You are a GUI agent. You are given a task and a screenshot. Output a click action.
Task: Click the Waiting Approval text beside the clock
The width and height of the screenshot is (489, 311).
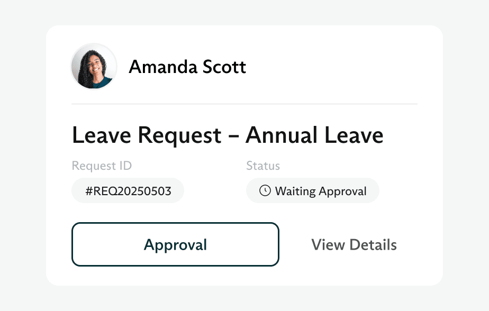(x=321, y=191)
